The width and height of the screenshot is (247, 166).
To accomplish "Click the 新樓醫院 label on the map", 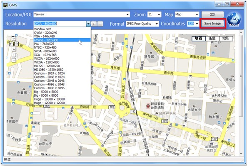I will click(x=157, y=104).
